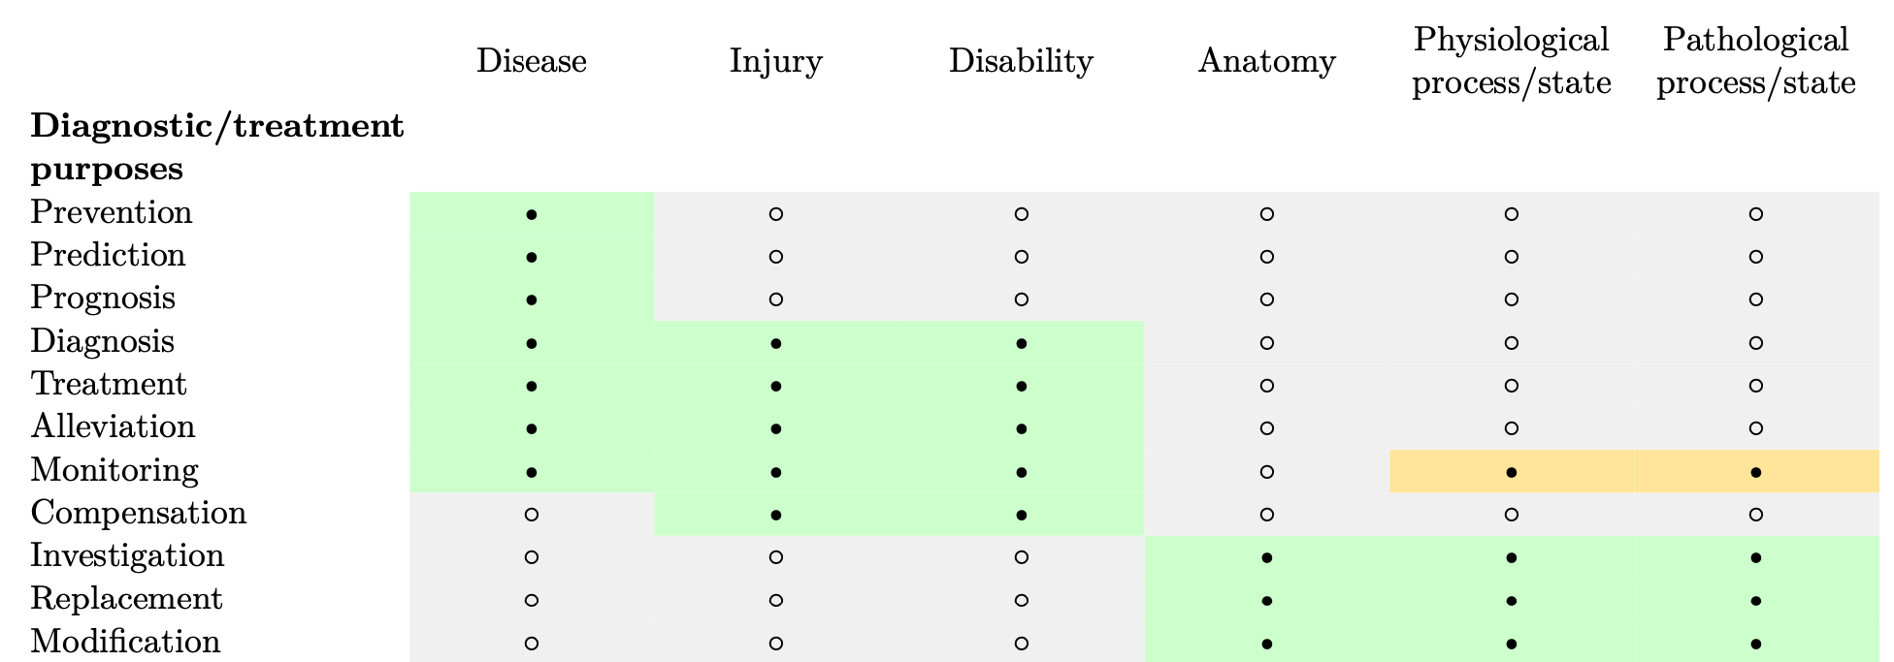Screen dimensions: 1894x662
Task: Click the Pathological process/state column header
Action: point(1756,61)
